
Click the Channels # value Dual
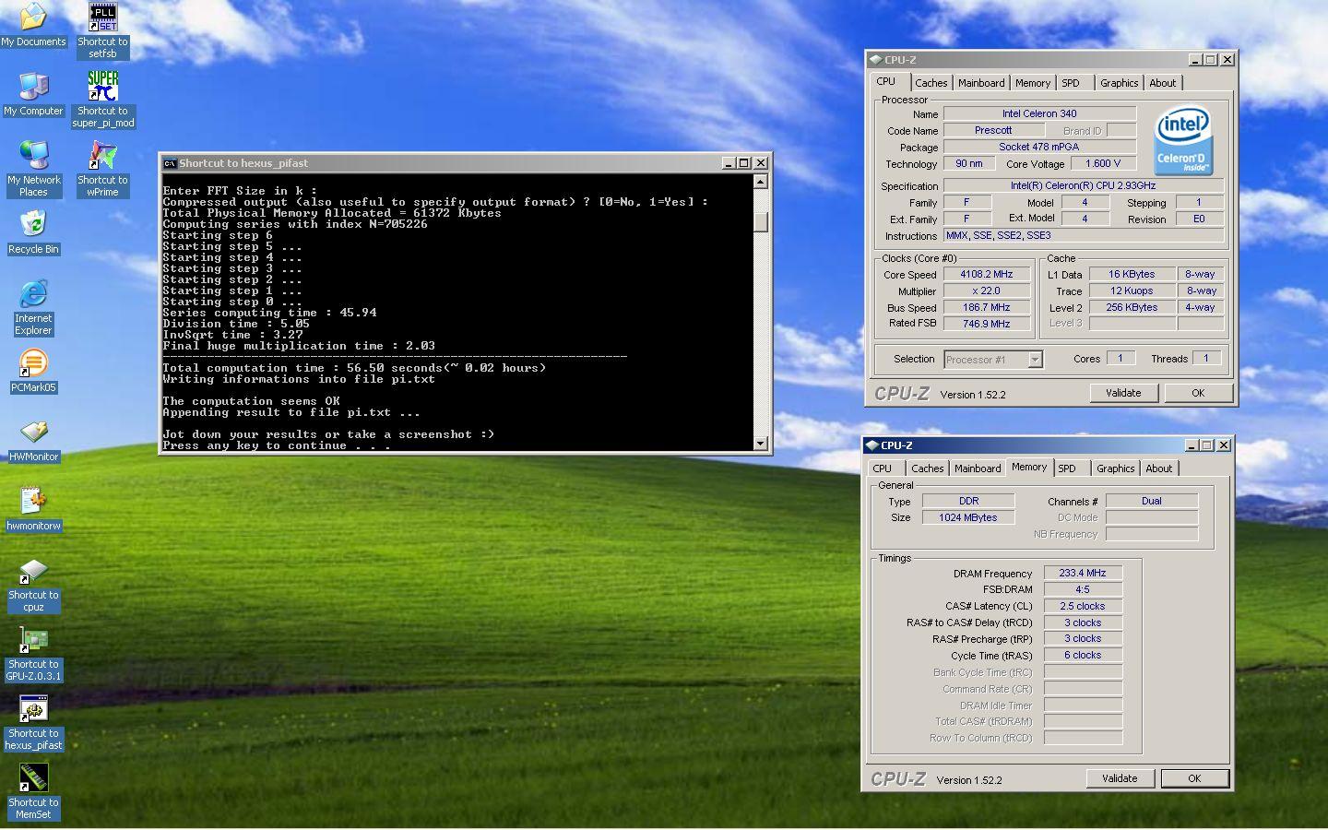coord(1152,501)
